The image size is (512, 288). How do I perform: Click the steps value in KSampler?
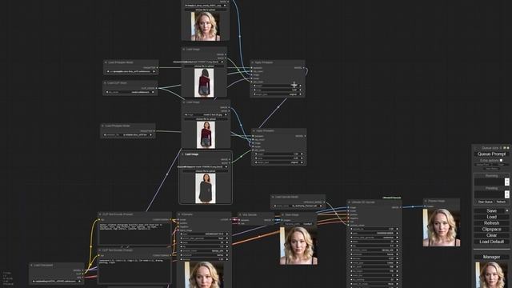[205, 242]
